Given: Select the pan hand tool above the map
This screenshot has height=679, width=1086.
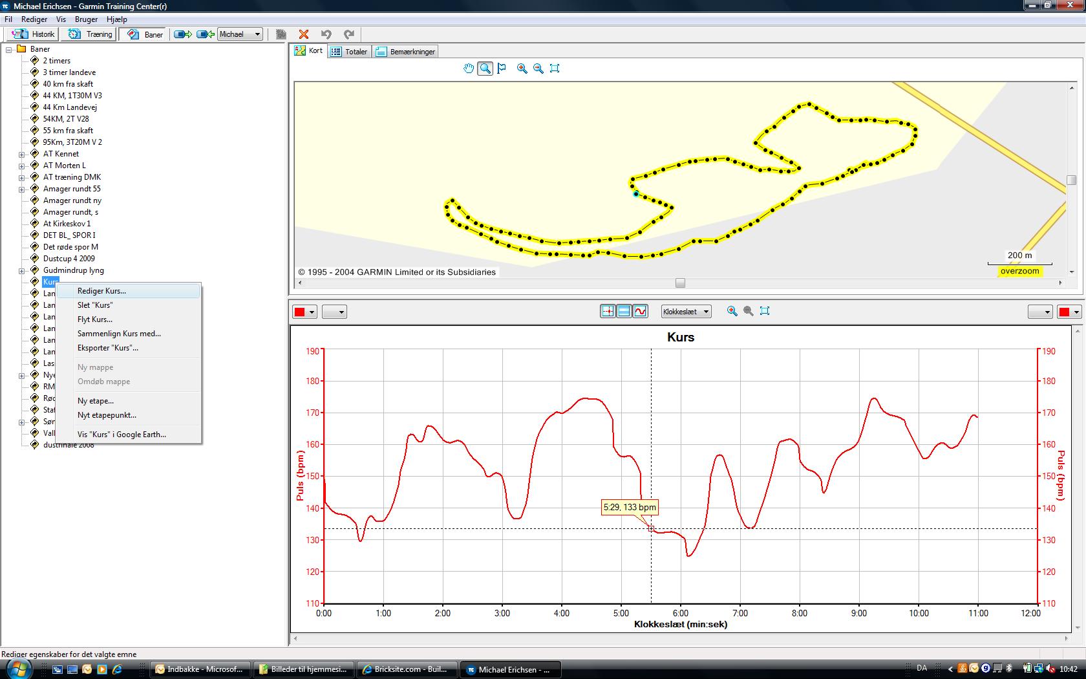Looking at the screenshot, I should point(469,69).
